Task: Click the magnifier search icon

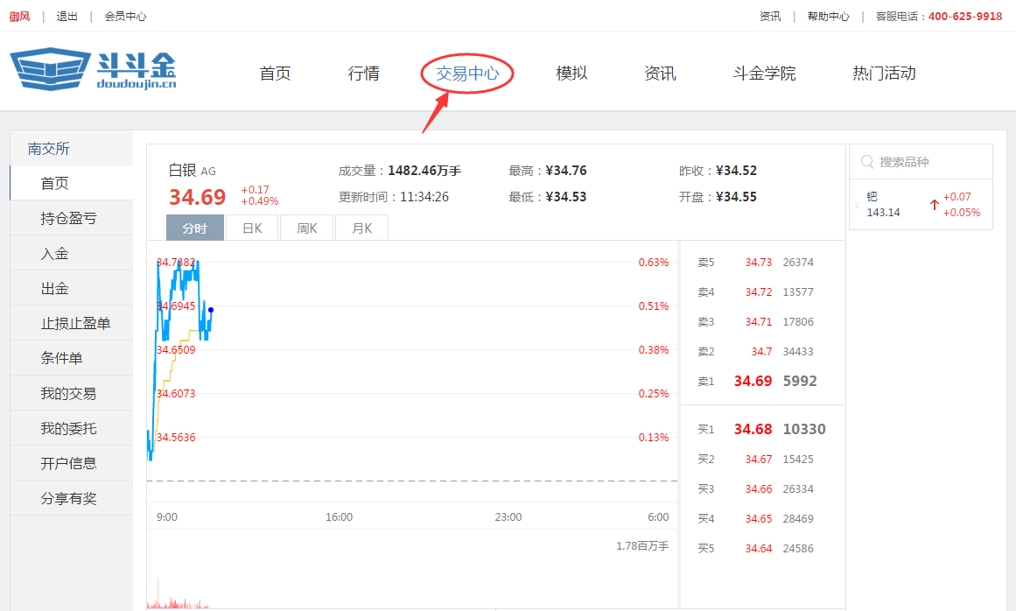Action: (x=866, y=161)
